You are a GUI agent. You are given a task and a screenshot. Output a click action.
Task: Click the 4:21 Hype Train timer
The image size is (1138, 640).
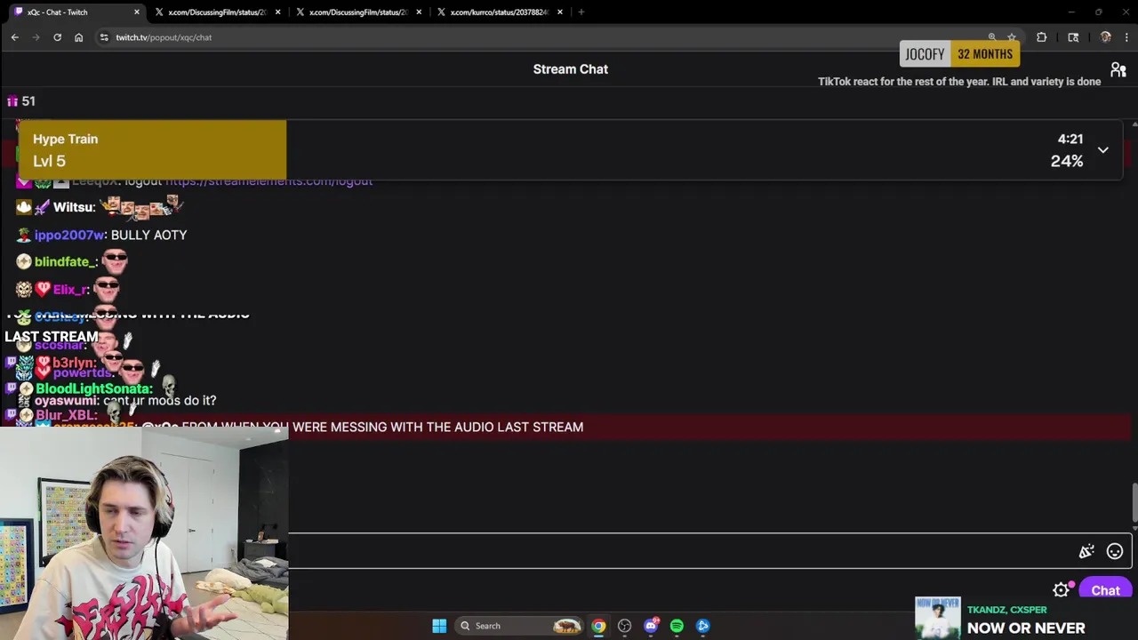(1070, 140)
